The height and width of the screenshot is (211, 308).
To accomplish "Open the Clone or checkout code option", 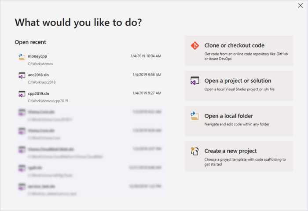I will point(239,51).
